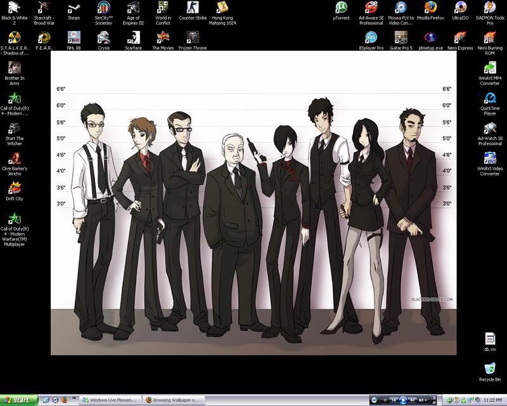Restore Media Player from taskbar toolbar
Viewport: 507px width, 406px height.
(x=434, y=402)
